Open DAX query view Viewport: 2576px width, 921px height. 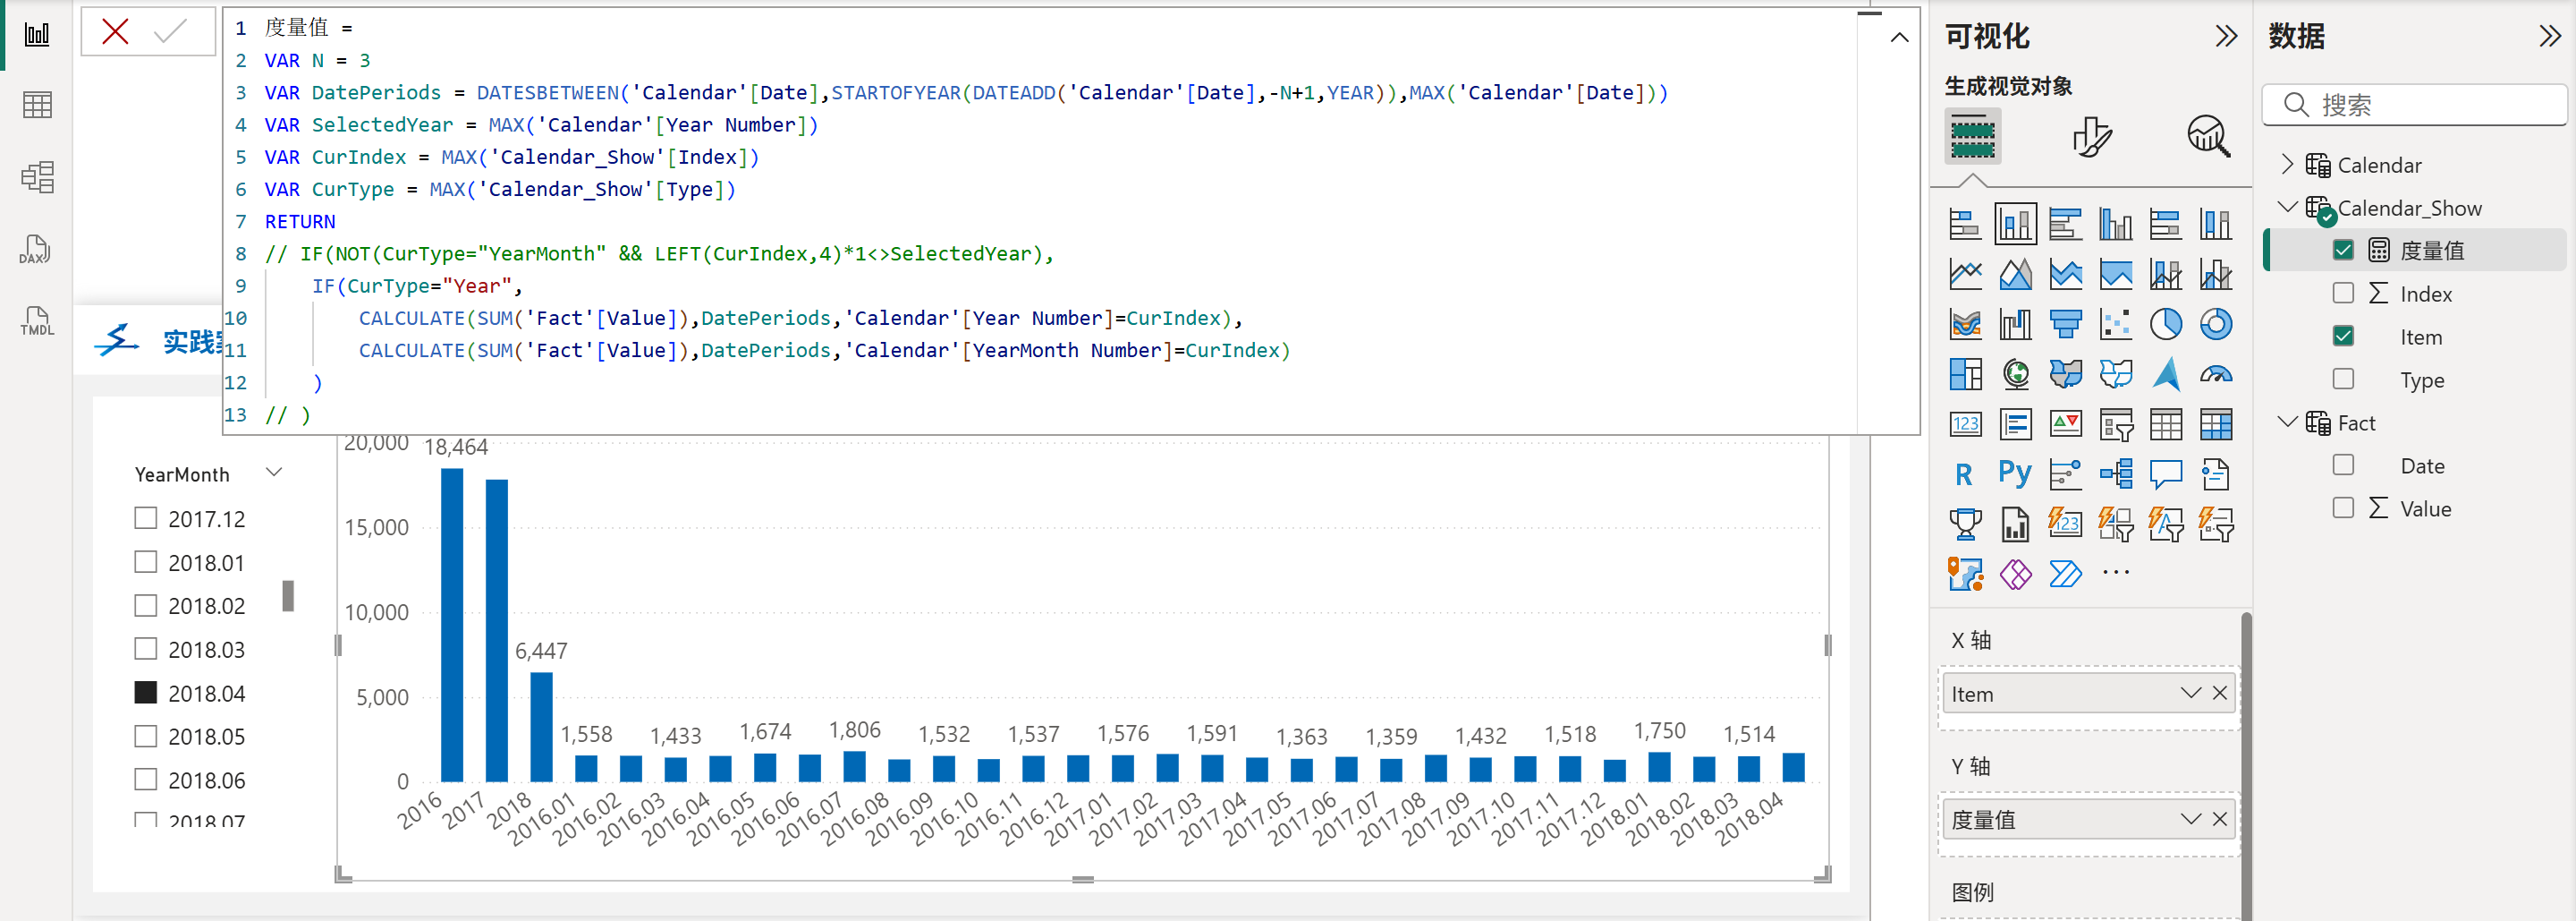pyautogui.click(x=36, y=250)
